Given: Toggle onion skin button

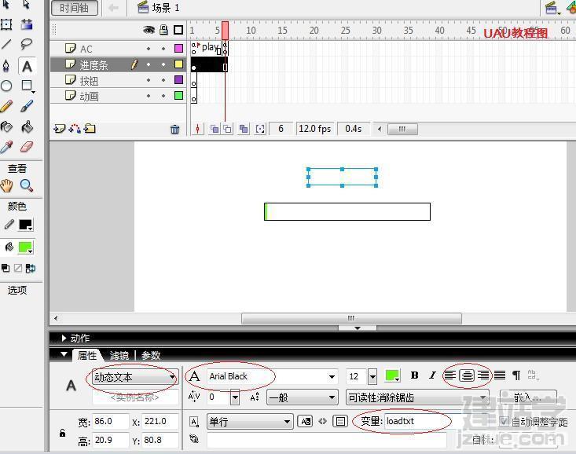Looking at the screenshot, I should pyautogui.click(x=215, y=129).
